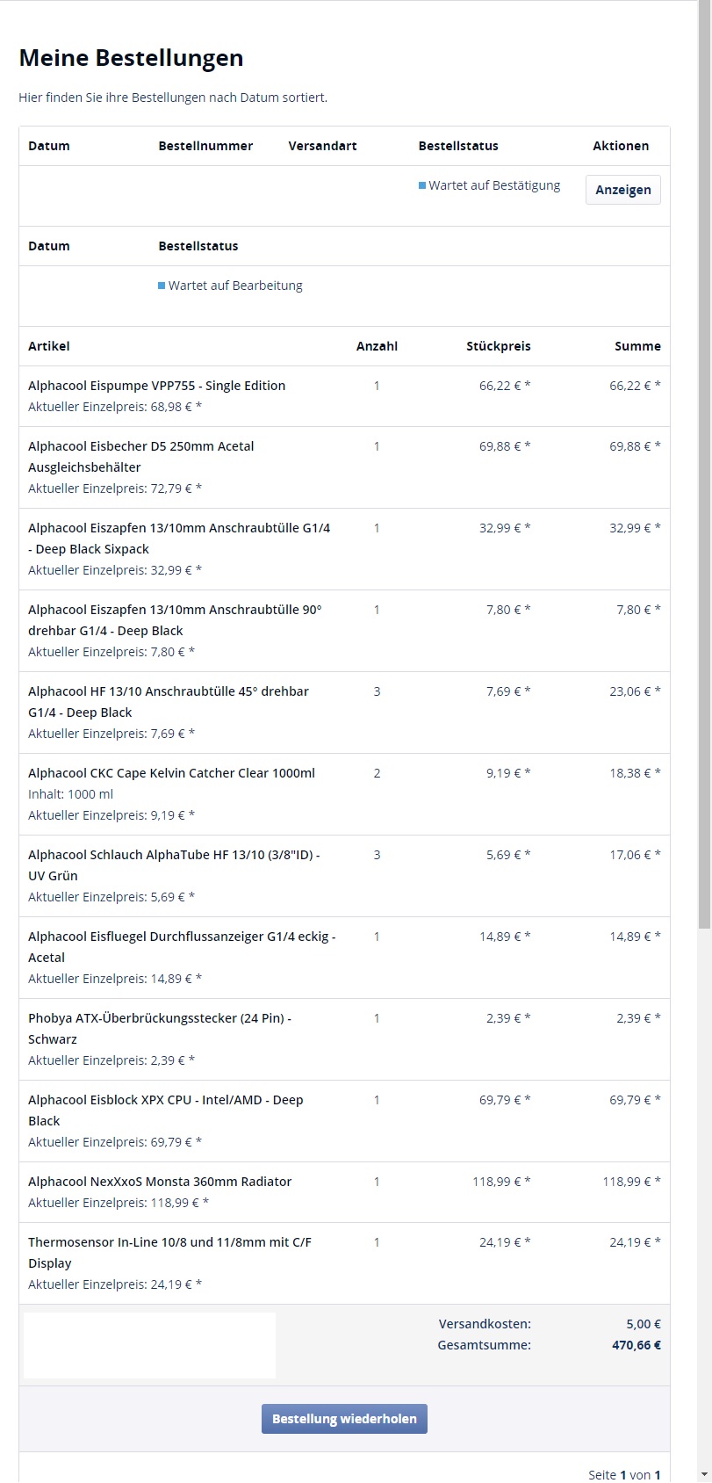Open NexXxoS Monsta 360mm Radiator link
The width and height of the screenshot is (712, 1483).
coord(159,1182)
